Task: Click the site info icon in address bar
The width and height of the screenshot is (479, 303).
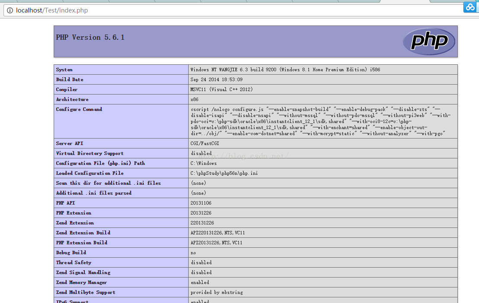Action: [x=10, y=10]
